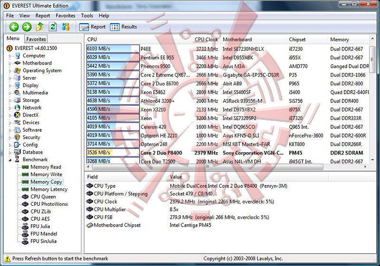Click the results horizontal scrollbar thumb
The width and height of the screenshot is (380, 266).
pos(208,167)
